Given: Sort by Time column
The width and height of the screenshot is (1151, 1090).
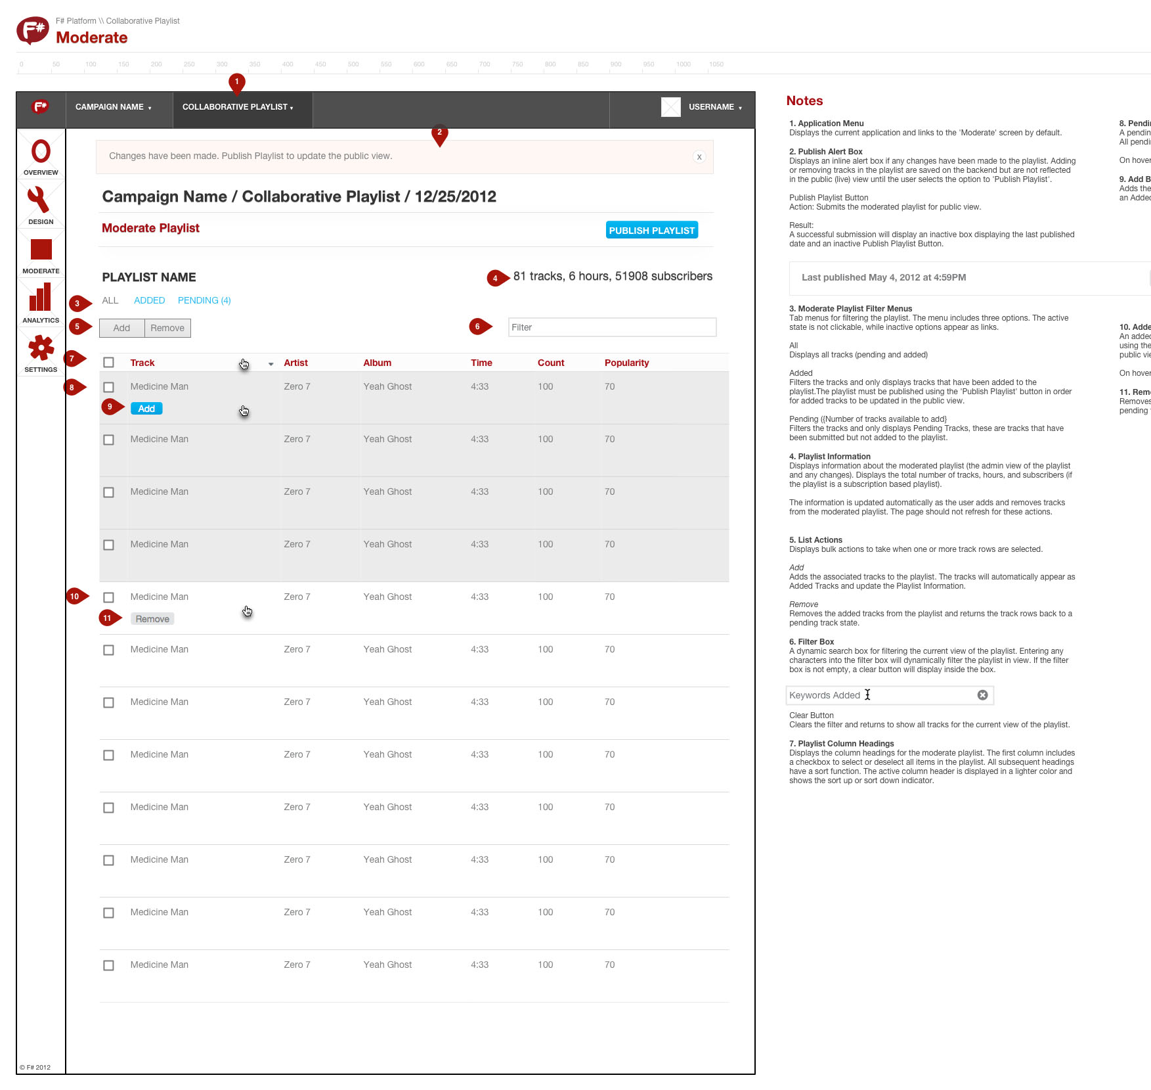Looking at the screenshot, I should click(481, 363).
